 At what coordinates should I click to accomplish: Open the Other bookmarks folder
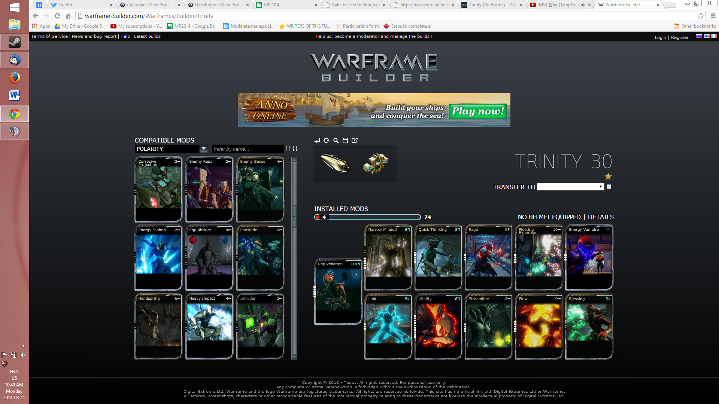coord(695,26)
